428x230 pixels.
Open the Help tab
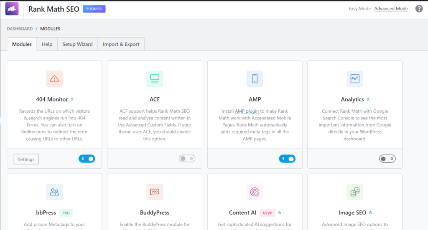47,44
